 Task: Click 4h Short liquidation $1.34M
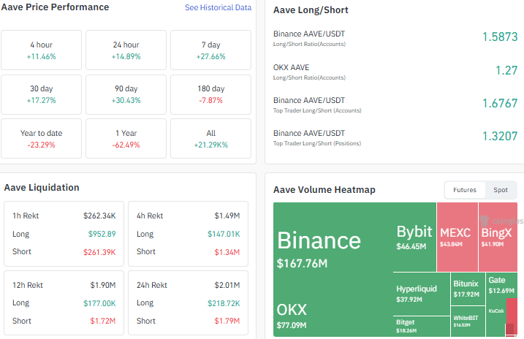tap(227, 252)
